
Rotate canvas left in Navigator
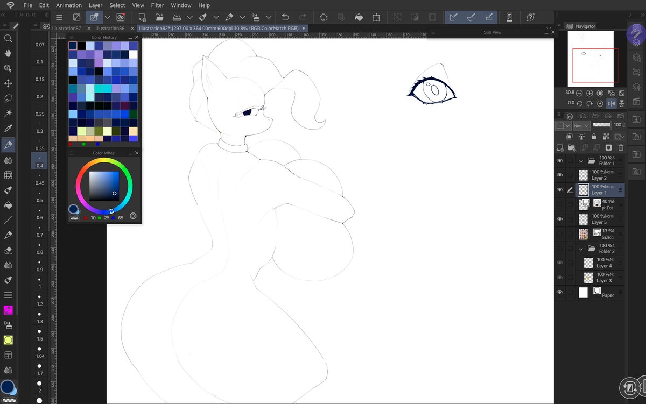579,103
